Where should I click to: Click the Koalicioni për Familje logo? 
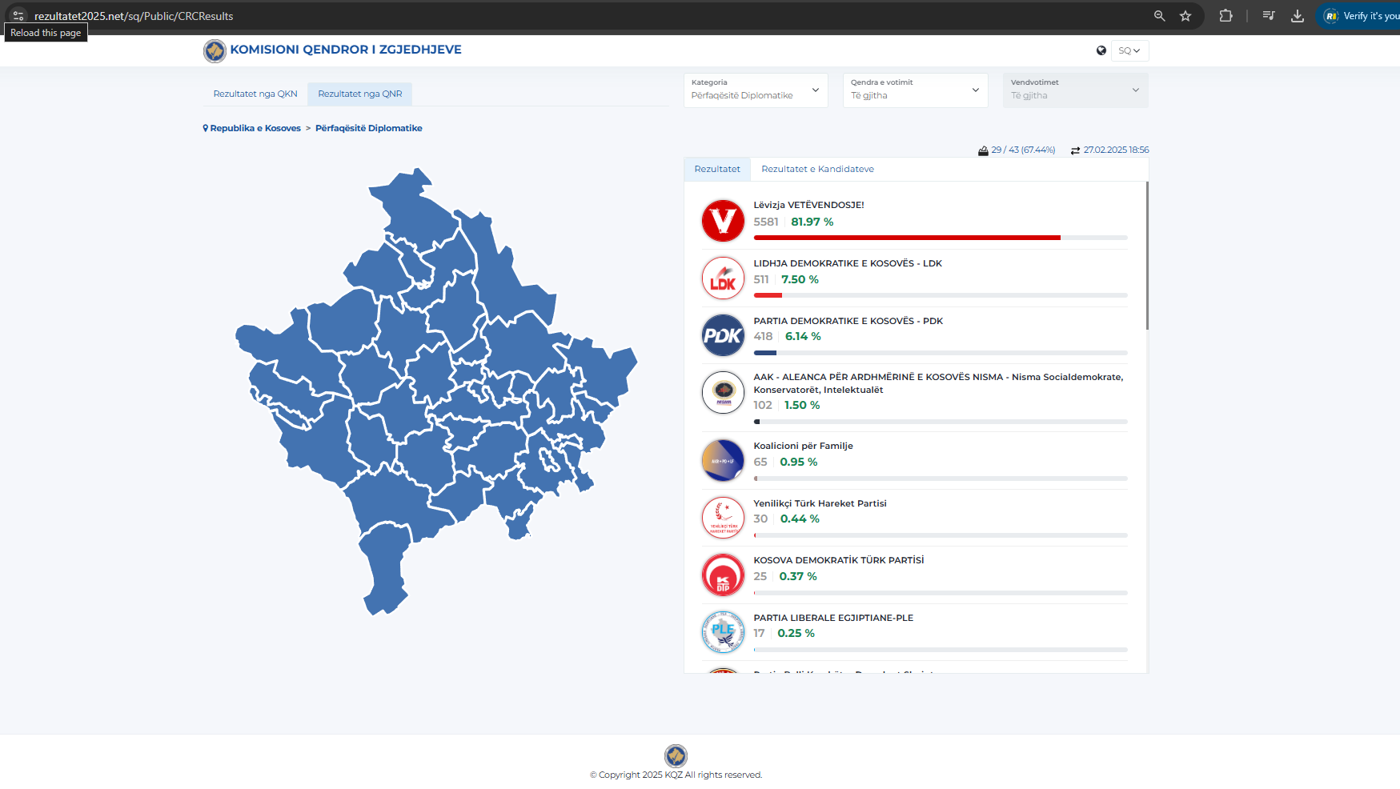coord(723,461)
